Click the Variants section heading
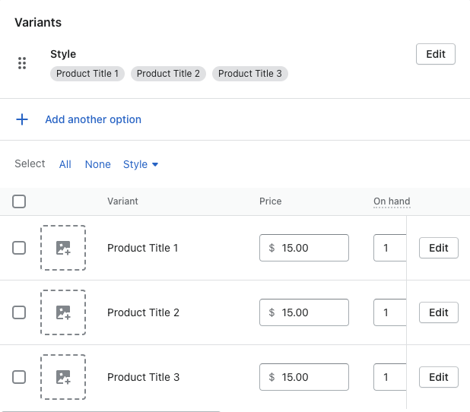Image resolution: width=470 pixels, height=412 pixels. [x=38, y=23]
